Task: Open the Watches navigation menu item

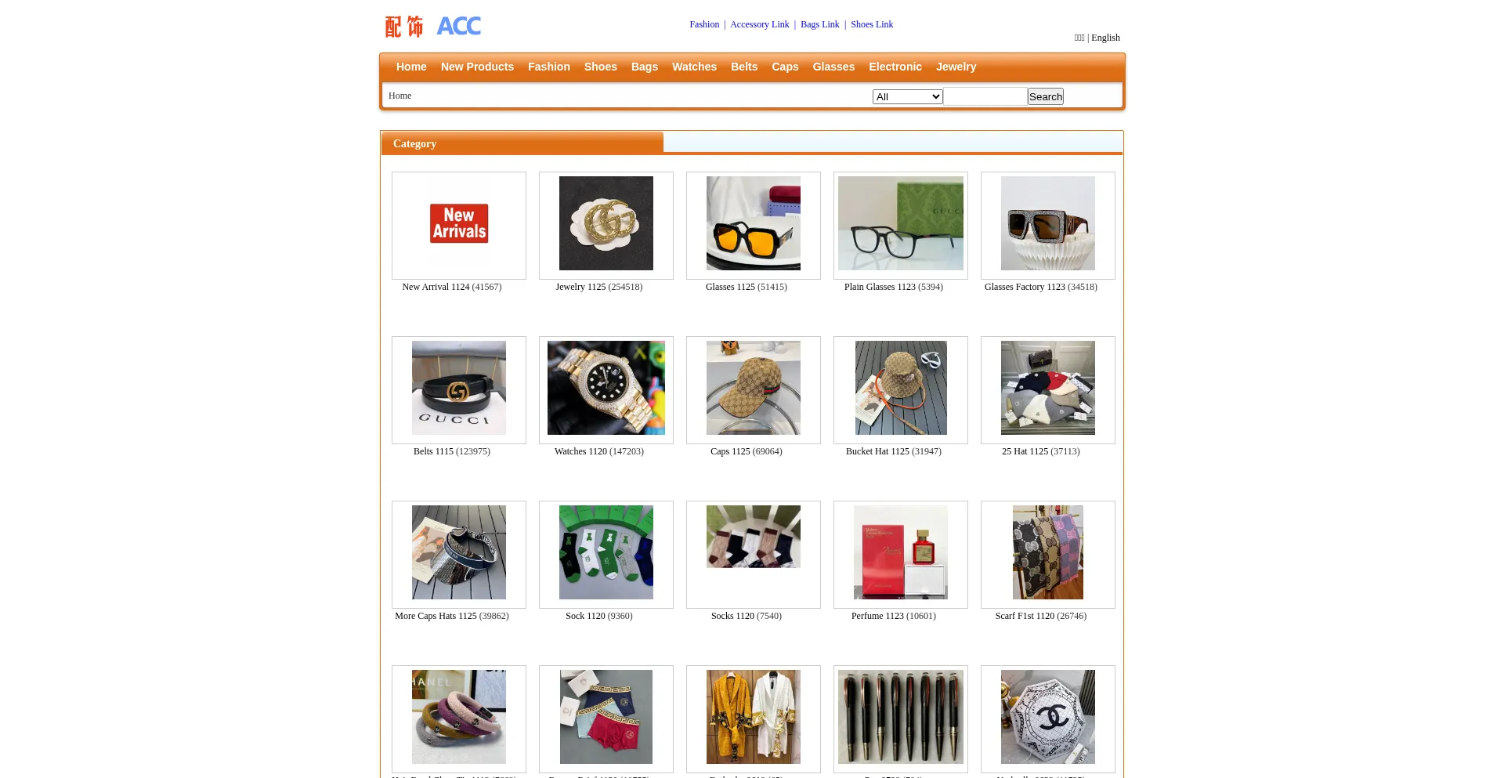Action: (694, 67)
